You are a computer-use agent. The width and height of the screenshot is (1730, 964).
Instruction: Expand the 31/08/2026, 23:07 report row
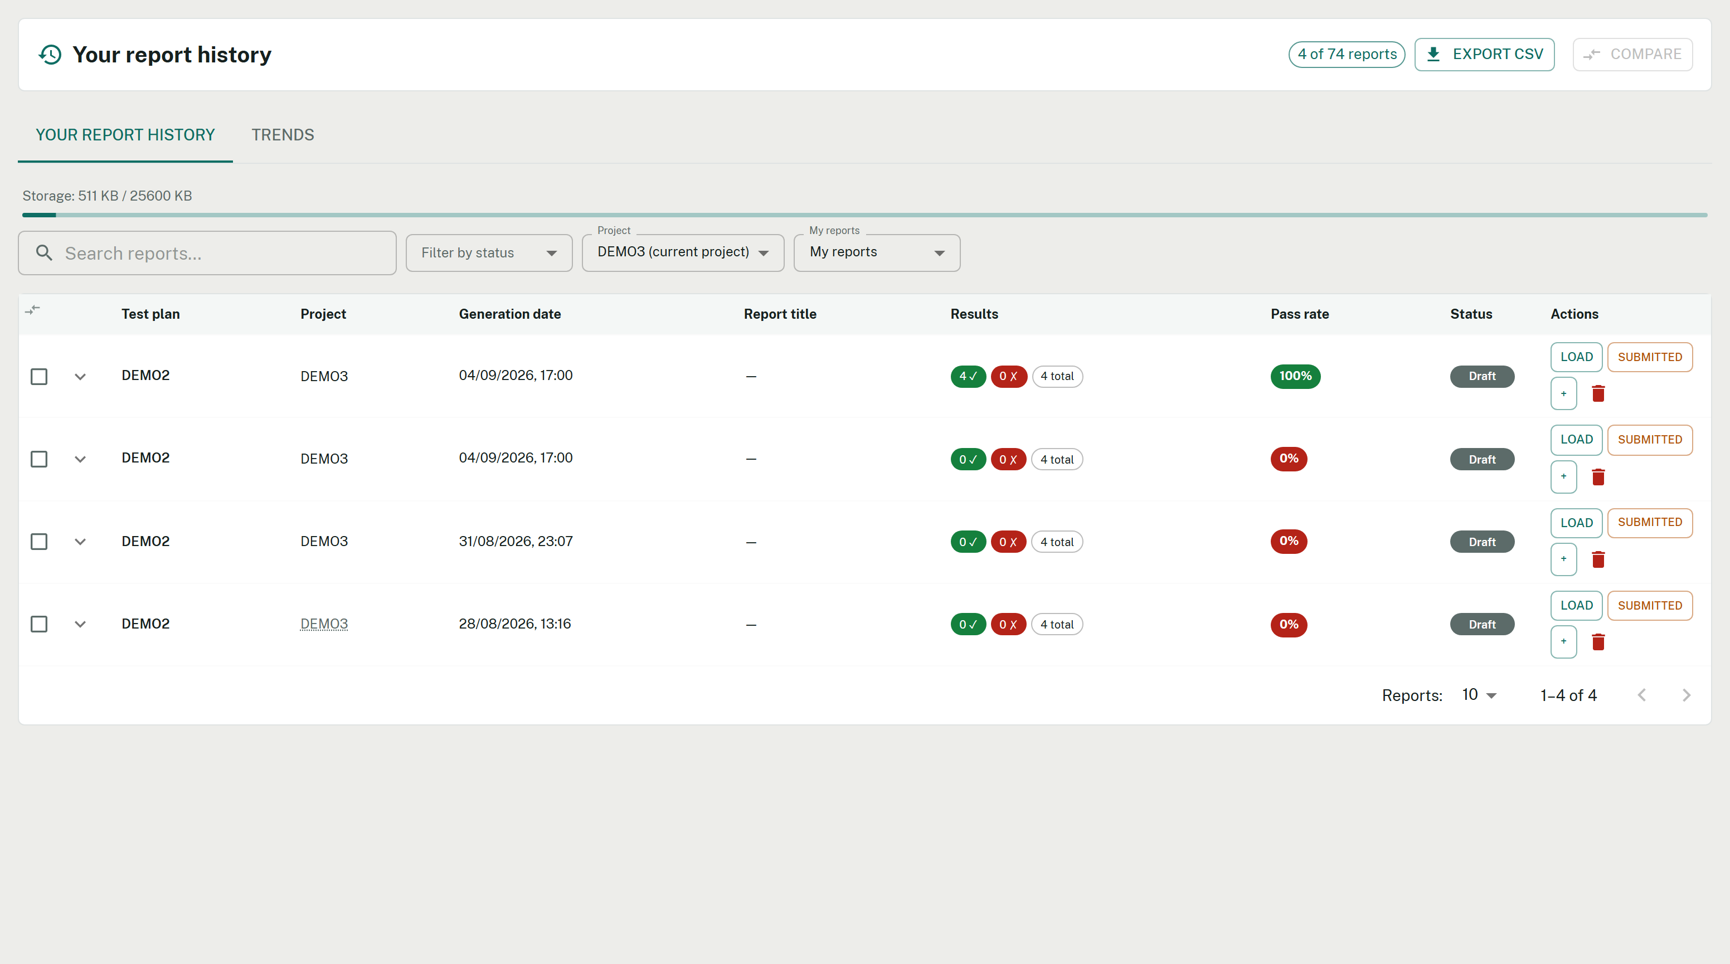tap(80, 542)
